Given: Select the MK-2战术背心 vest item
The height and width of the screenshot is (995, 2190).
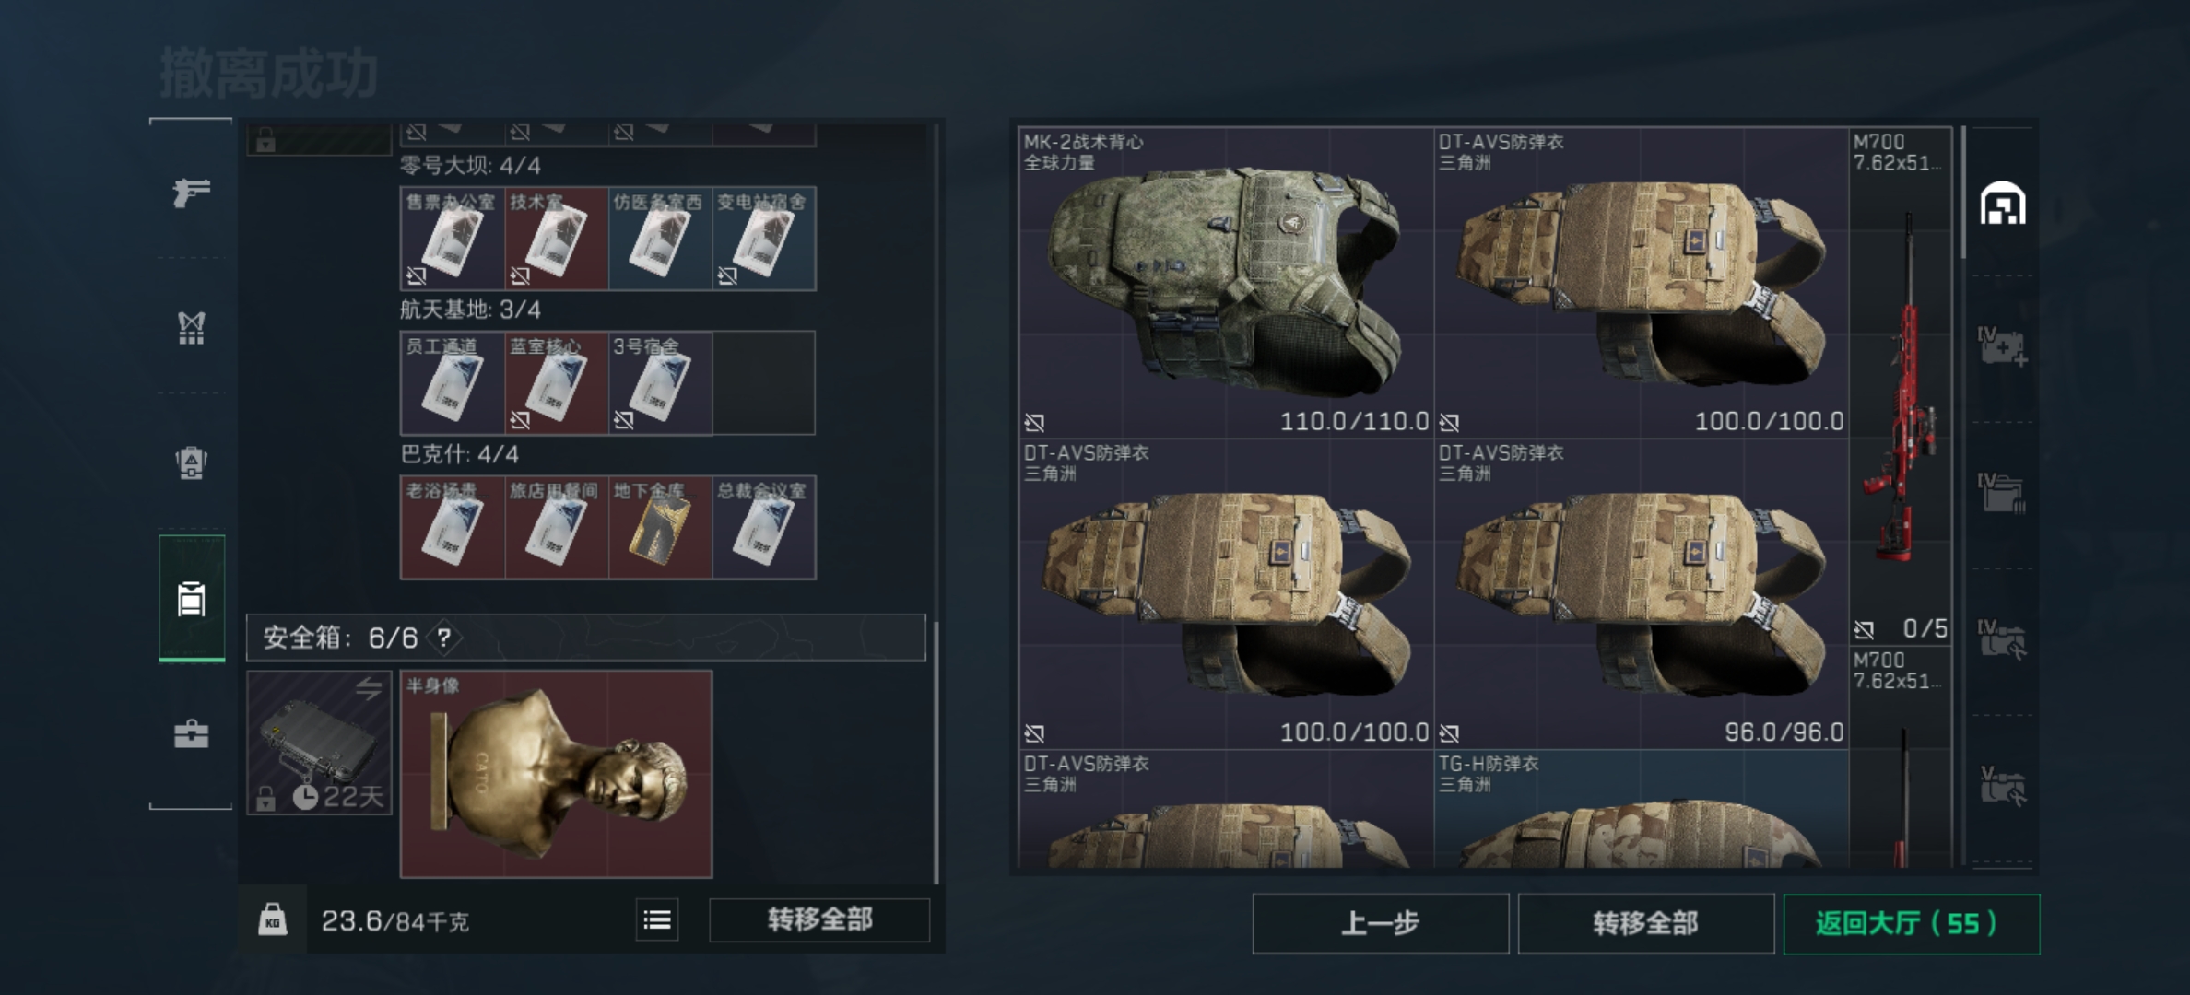Looking at the screenshot, I should coord(1226,282).
